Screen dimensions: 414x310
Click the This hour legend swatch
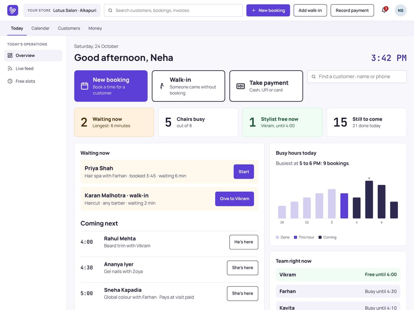(296, 237)
